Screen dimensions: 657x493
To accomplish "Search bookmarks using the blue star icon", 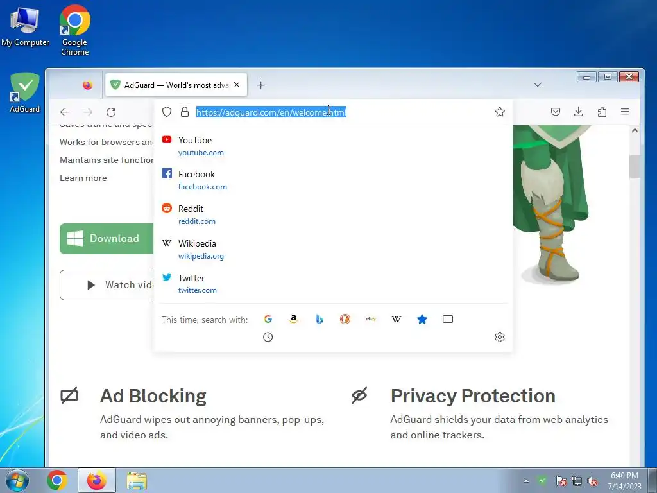I will (422, 319).
